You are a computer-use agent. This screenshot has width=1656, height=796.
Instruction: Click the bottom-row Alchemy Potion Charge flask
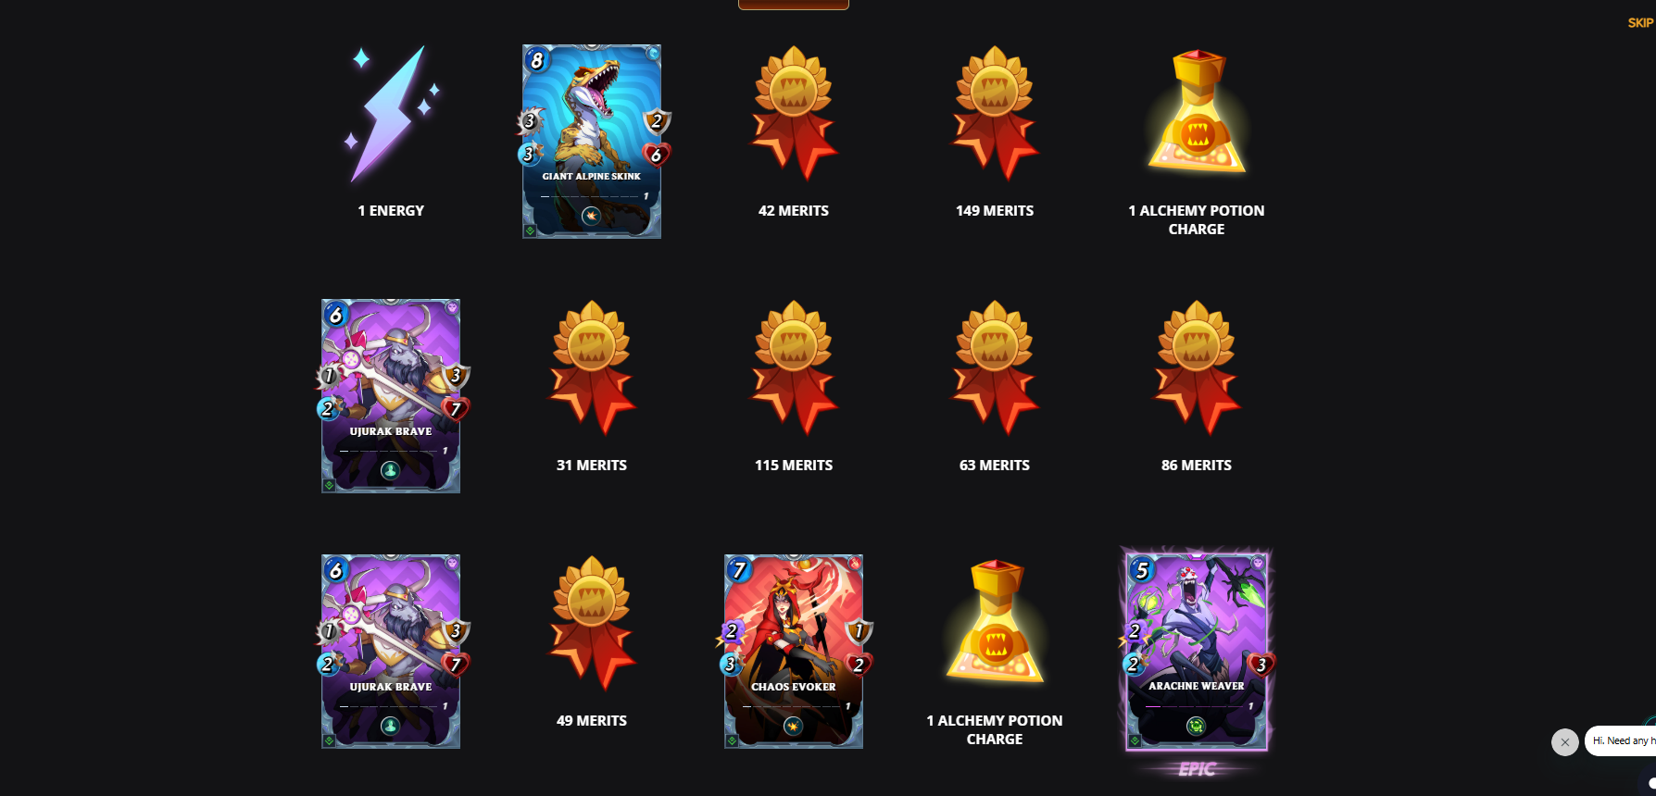pos(995,622)
